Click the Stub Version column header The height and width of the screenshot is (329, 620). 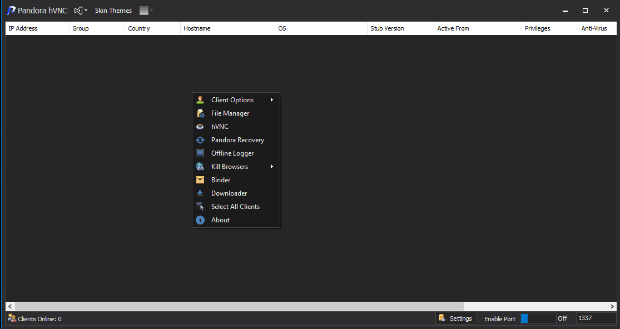pos(400,28)
